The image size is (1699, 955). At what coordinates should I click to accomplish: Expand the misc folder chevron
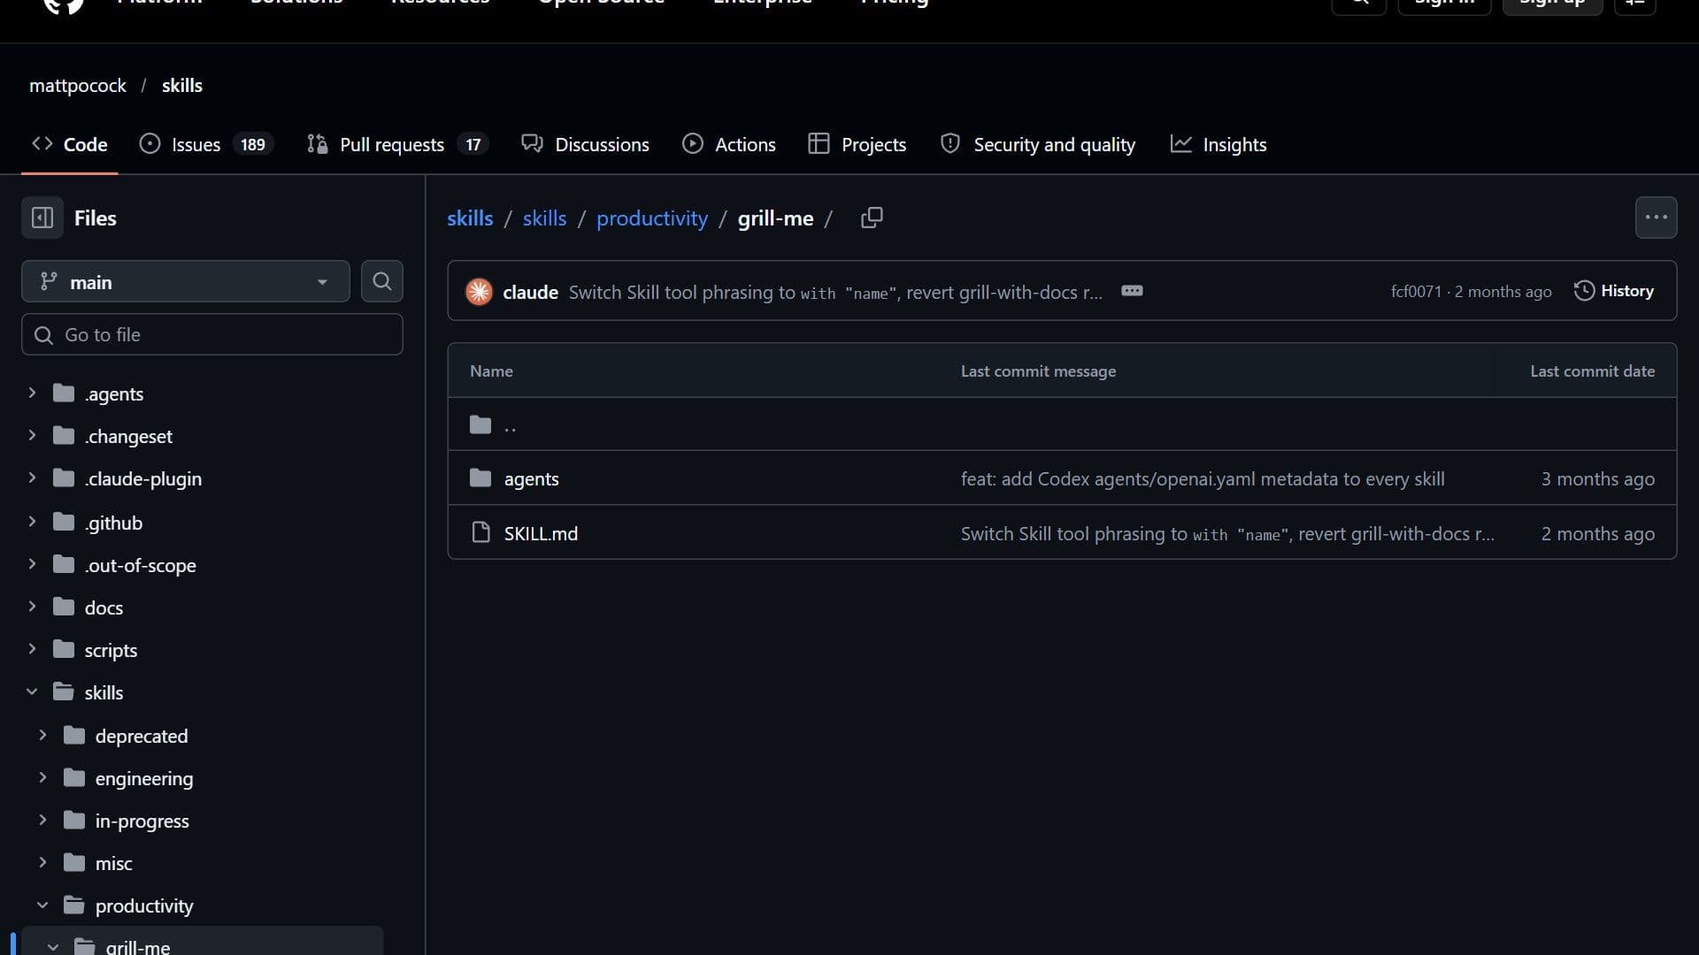42,862
